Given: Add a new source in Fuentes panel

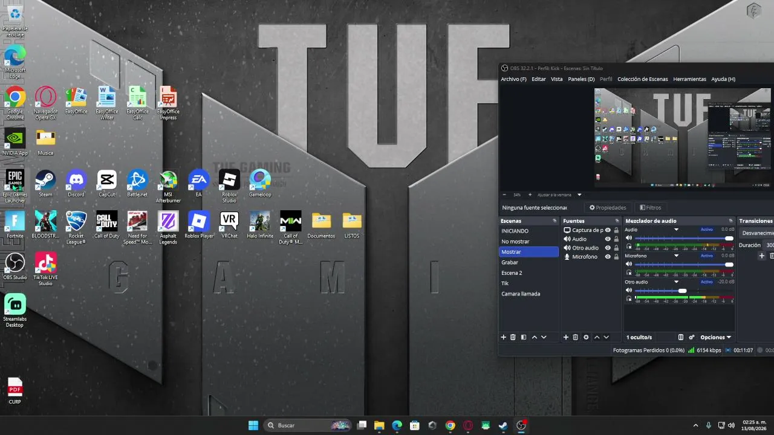Looking at the screenshot, I should (x=566, y=337).
